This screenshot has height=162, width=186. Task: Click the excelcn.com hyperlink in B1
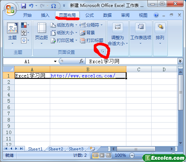click(83, 76)
